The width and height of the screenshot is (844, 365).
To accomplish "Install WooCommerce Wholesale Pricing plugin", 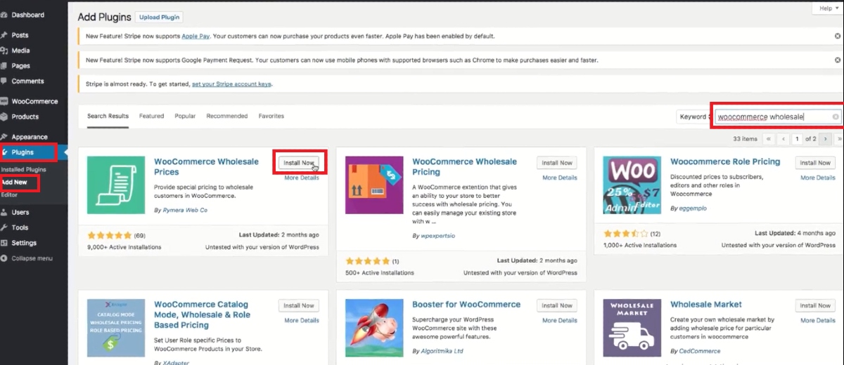I will click(x=557, y=163).
